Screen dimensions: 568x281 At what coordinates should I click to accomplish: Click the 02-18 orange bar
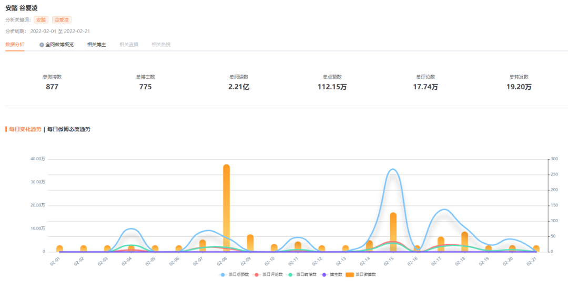[x=465, y=242]
